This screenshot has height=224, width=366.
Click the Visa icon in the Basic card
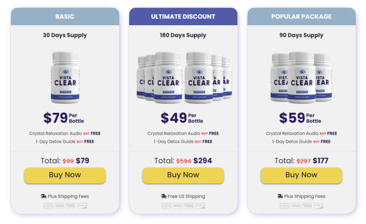point(59,206)
